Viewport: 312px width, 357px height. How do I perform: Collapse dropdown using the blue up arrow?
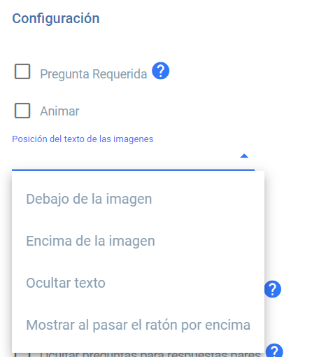244,156
